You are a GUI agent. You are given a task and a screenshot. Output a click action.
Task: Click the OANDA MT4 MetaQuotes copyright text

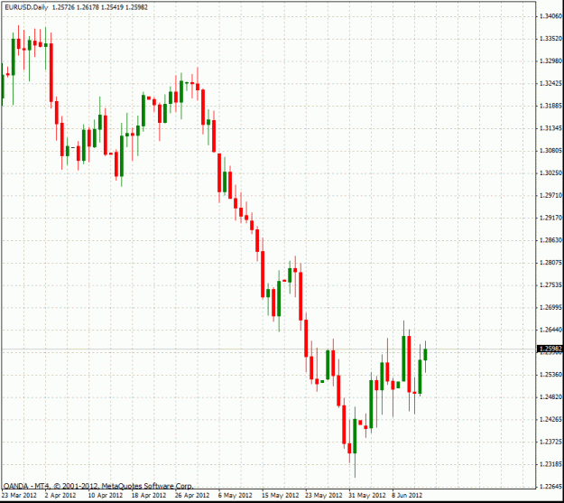click(98, 486)
